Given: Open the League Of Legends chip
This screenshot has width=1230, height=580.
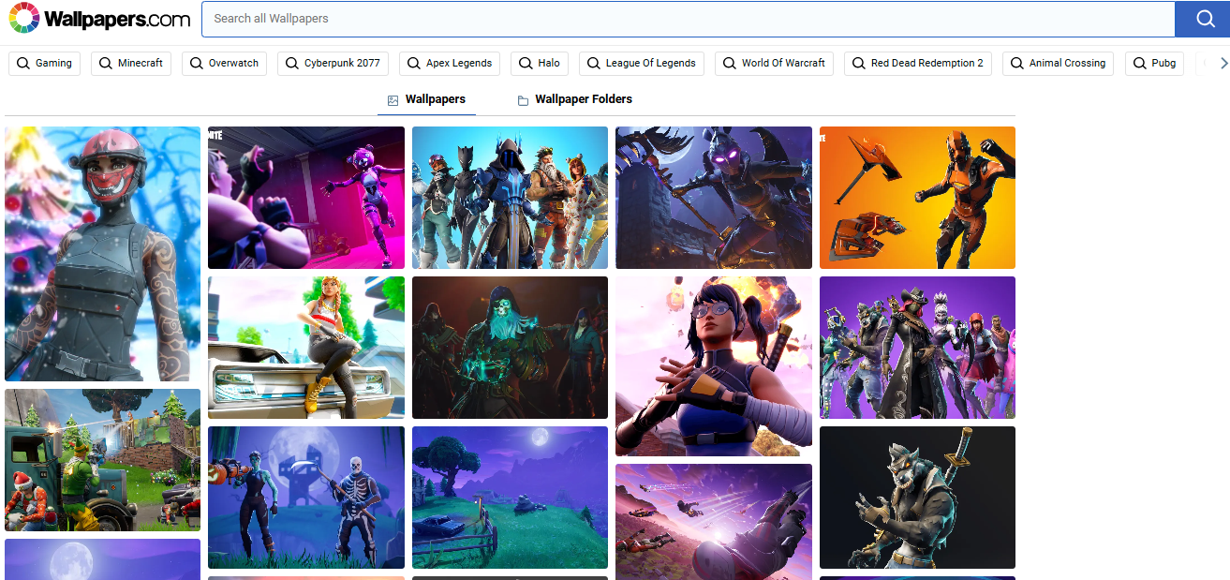Looking at the screenshot, I should coord(642,64).
